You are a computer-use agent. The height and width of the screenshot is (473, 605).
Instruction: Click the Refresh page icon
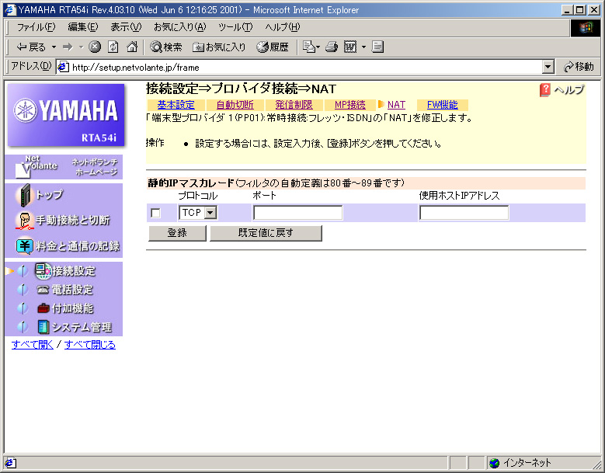coord(113,47)
